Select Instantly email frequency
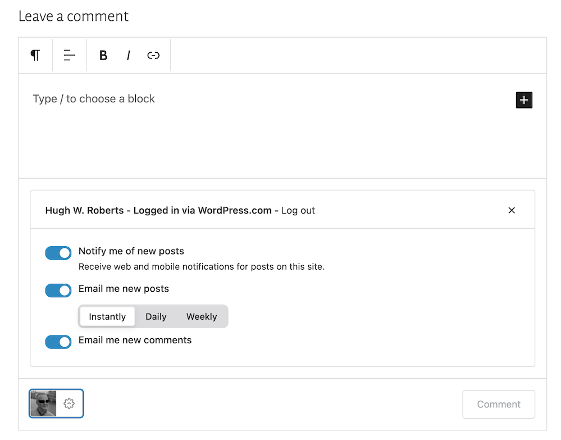The image size is (561, 440). point(107,316)
